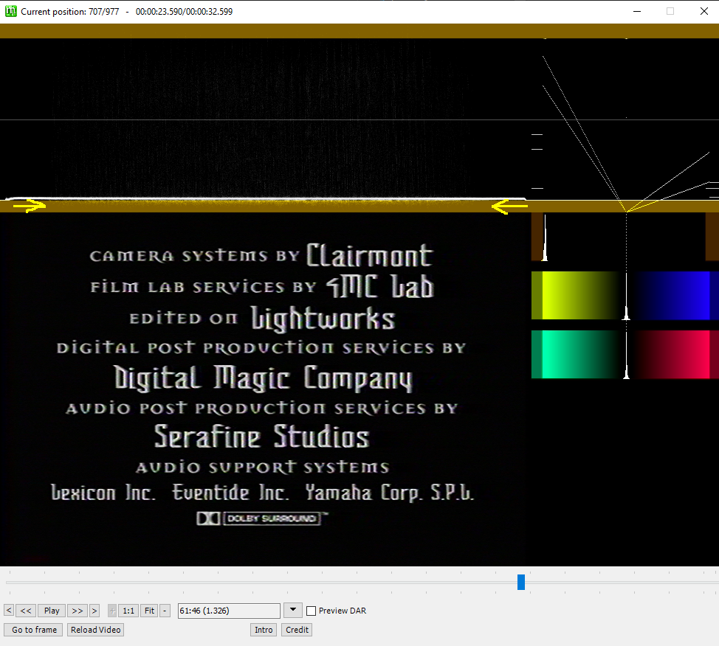Zoom out with the '-' button
Screen dimensions: 719x646
point(165,611)
